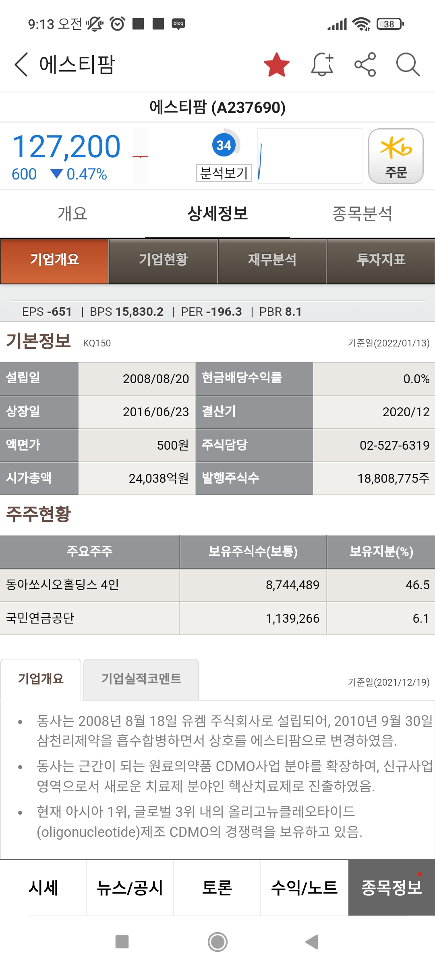Tap the 결산기 value 2020/12

[406, 412]
